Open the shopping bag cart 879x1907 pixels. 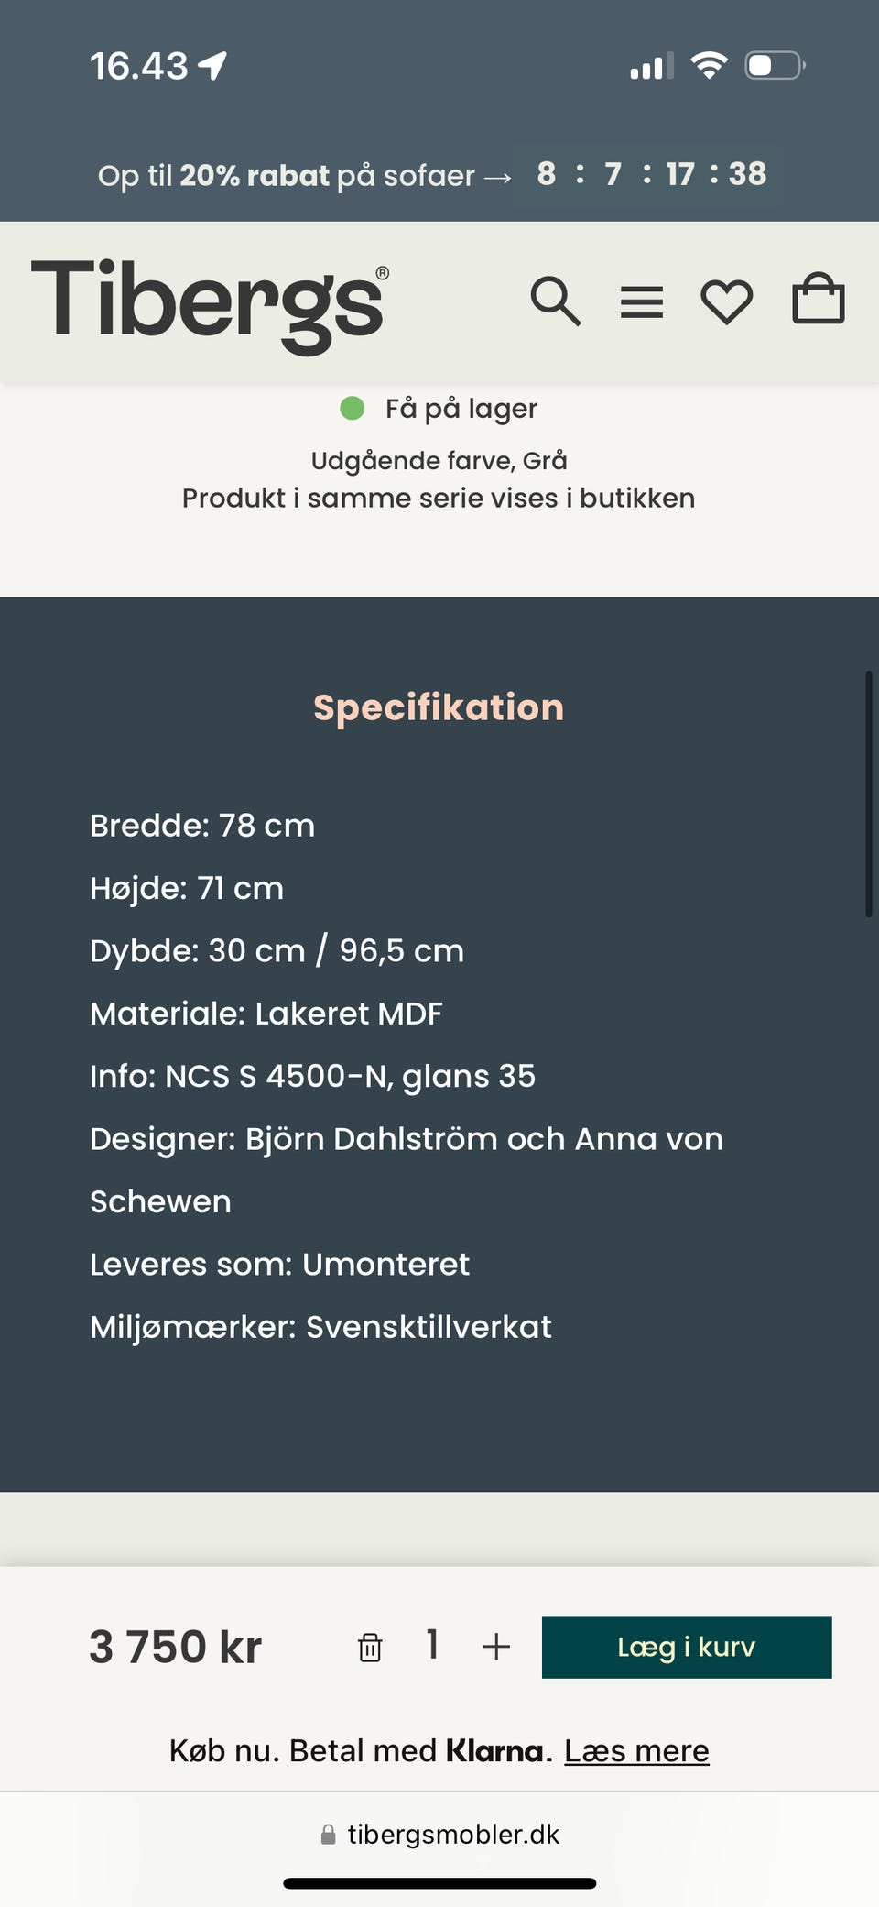818,300
